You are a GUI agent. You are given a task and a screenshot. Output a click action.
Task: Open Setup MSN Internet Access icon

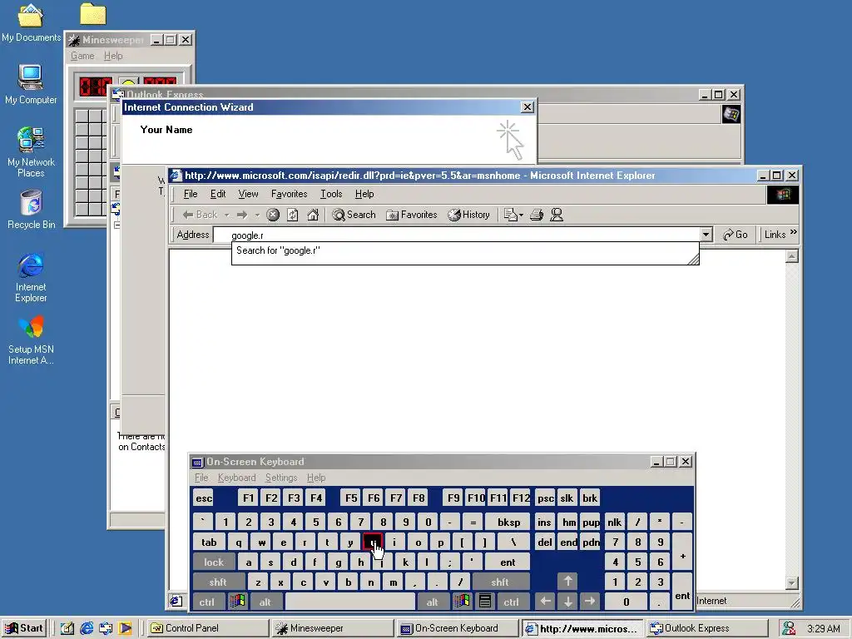(31, 340)
